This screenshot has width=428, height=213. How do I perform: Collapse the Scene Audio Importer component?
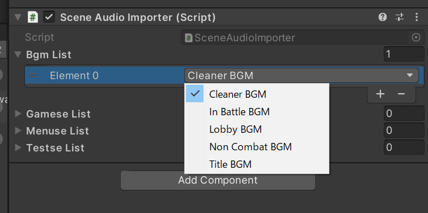click(x=18, y=18)
